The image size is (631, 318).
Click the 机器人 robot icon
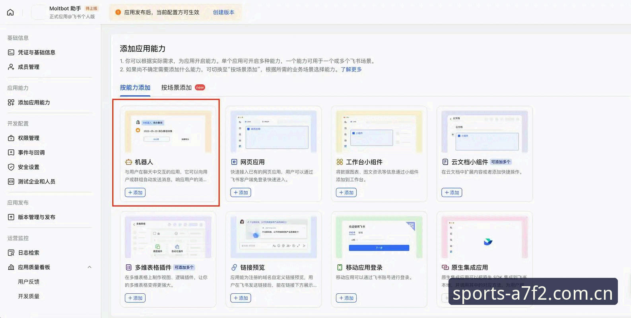[128, 162]
